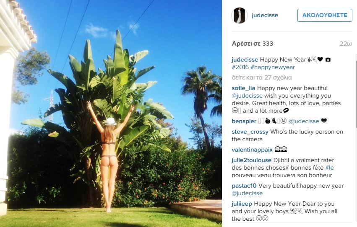Open valentinappaix commenter profile

click(252, 150)
